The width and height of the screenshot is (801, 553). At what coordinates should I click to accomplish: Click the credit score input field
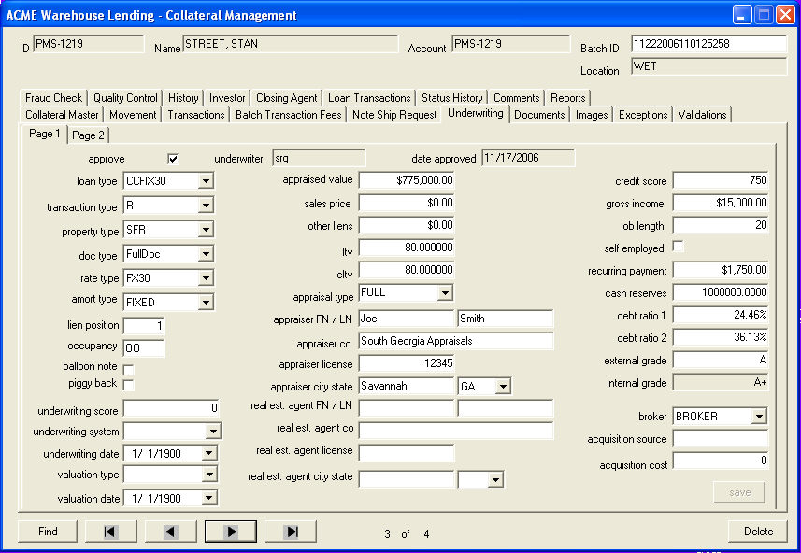tap(720, 180)
